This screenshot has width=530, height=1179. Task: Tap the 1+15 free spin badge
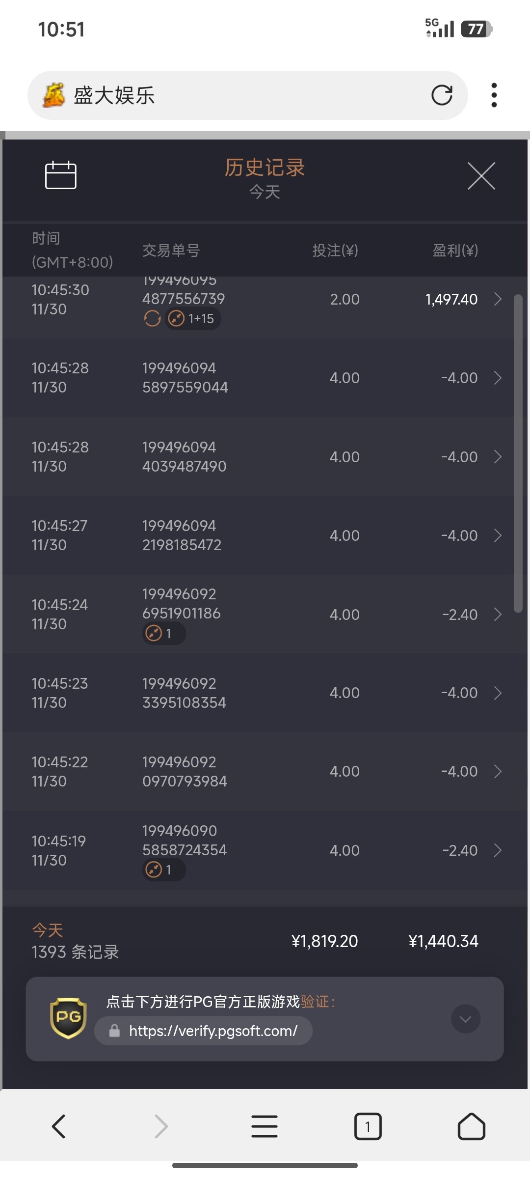tap(193, 319)
